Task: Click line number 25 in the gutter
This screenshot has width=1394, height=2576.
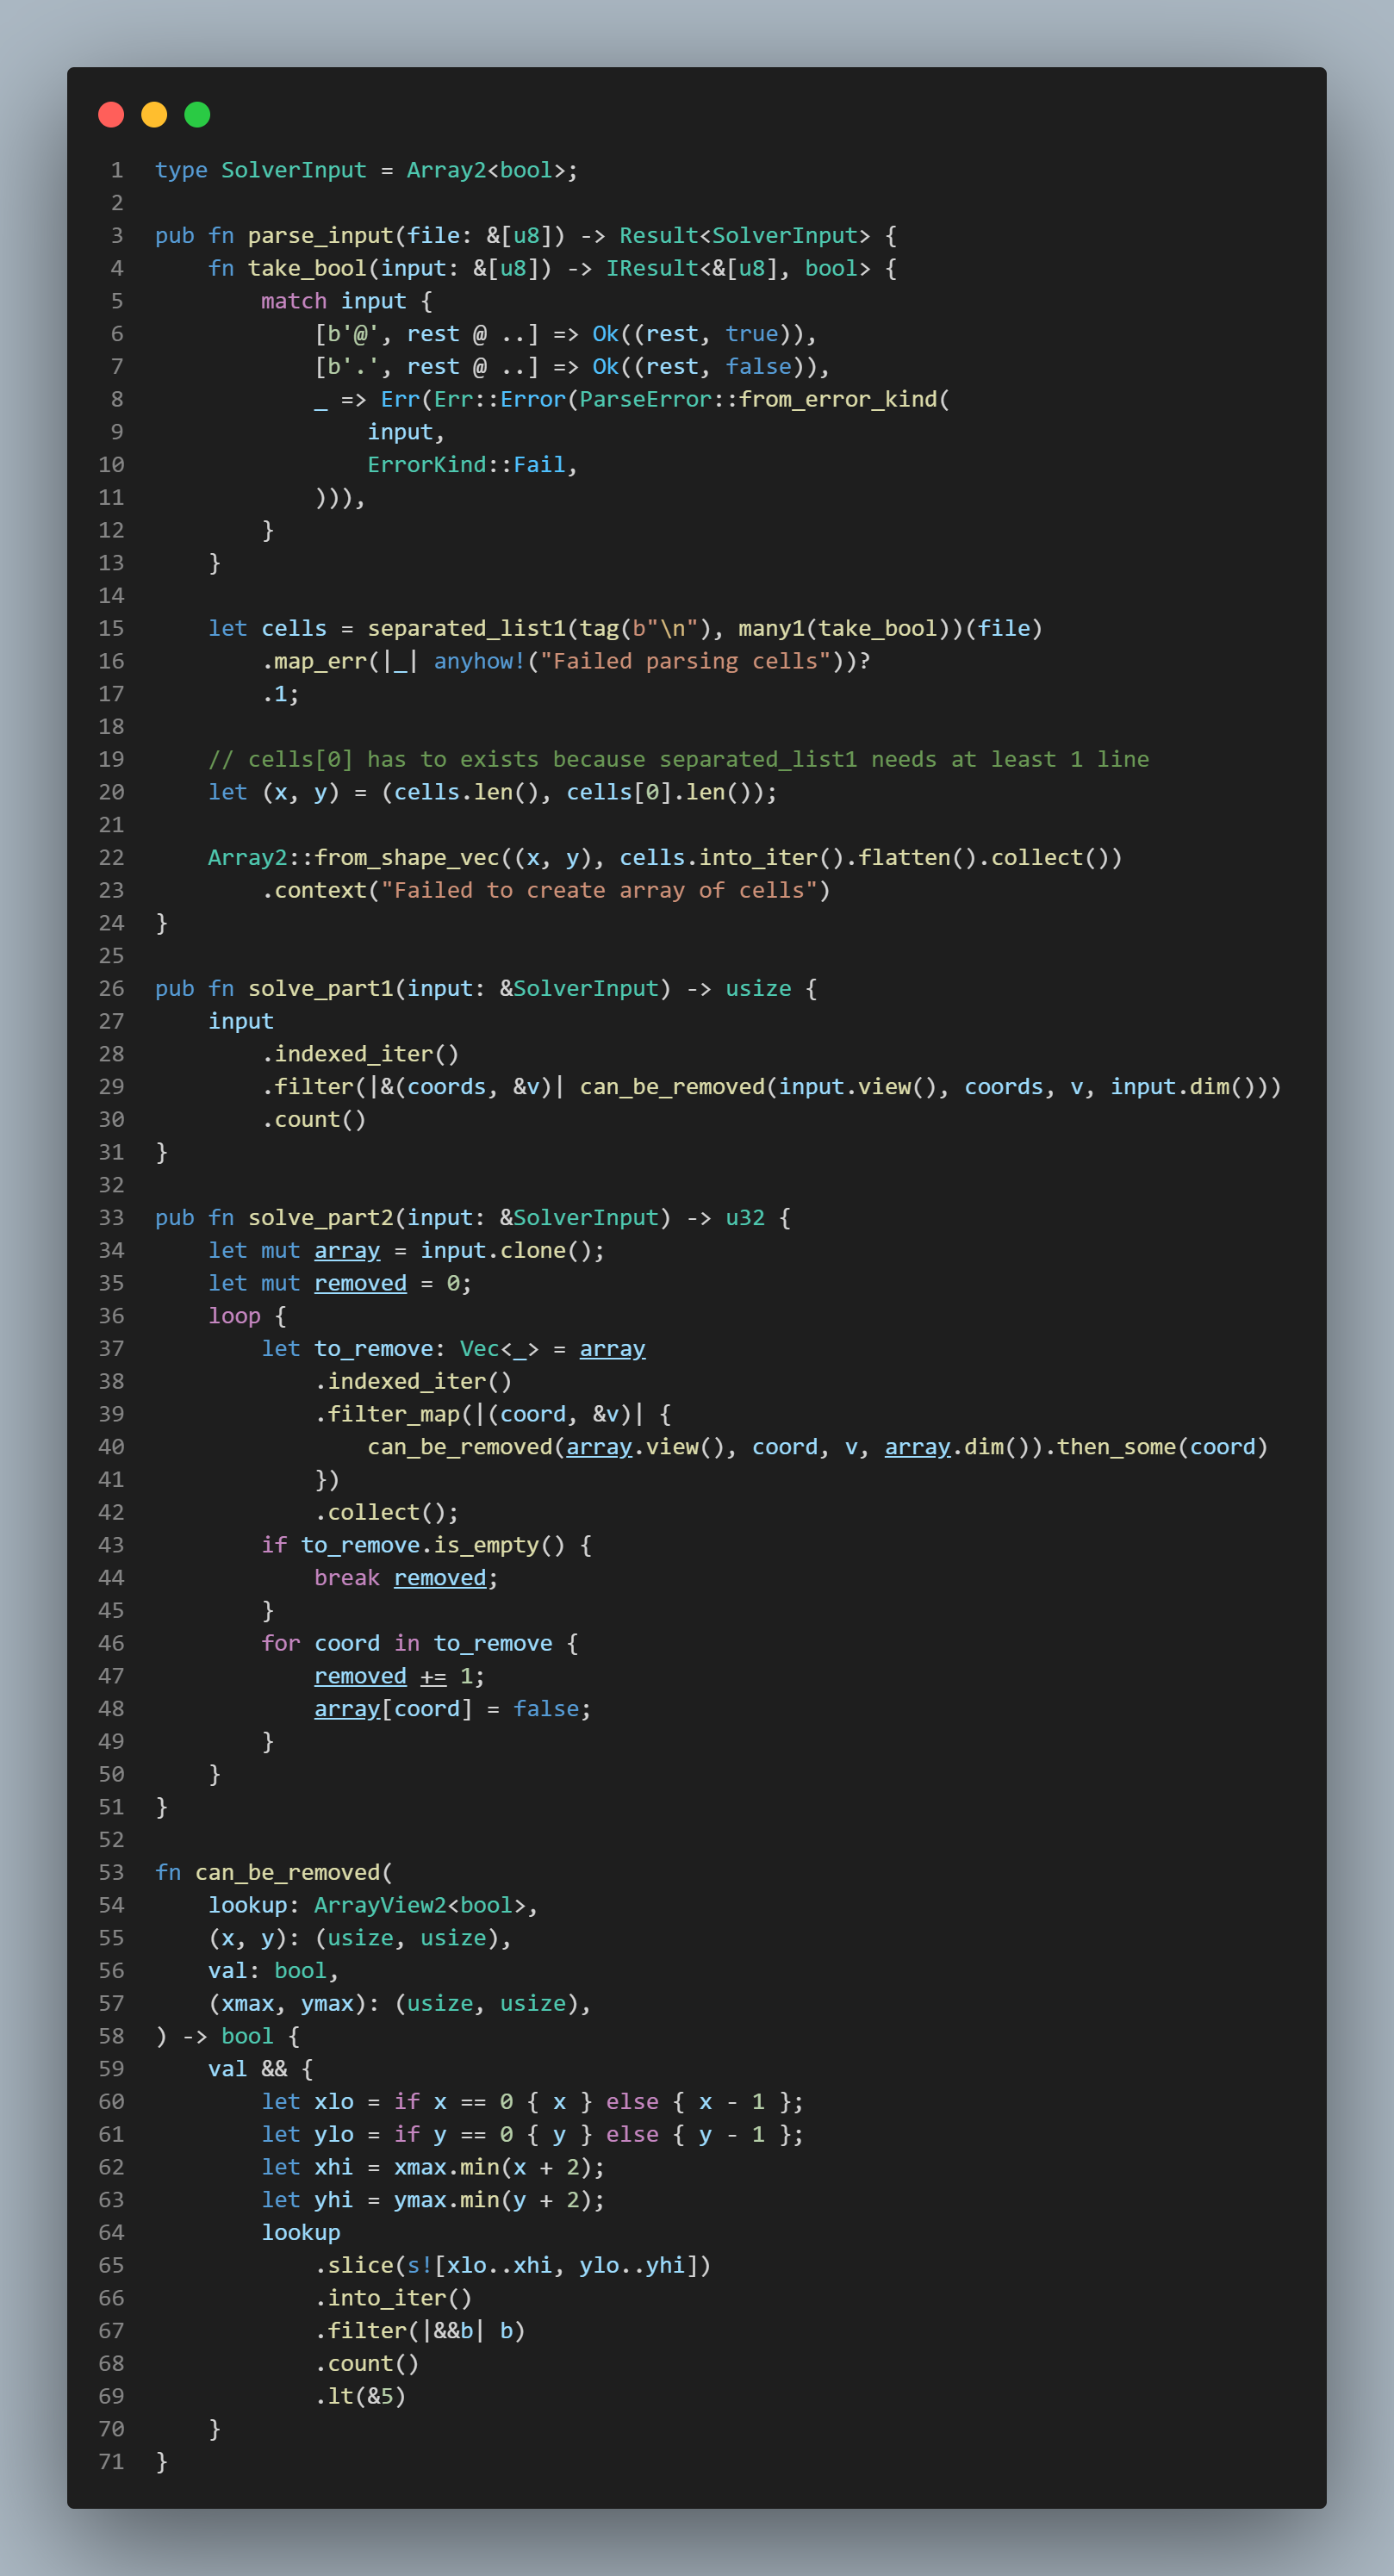Action: pos(111,956)
